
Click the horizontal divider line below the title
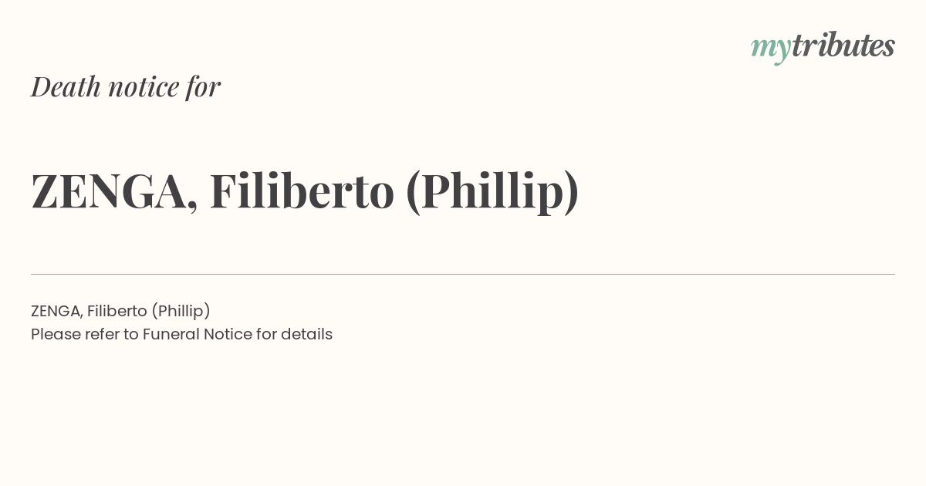click(463, 274)
